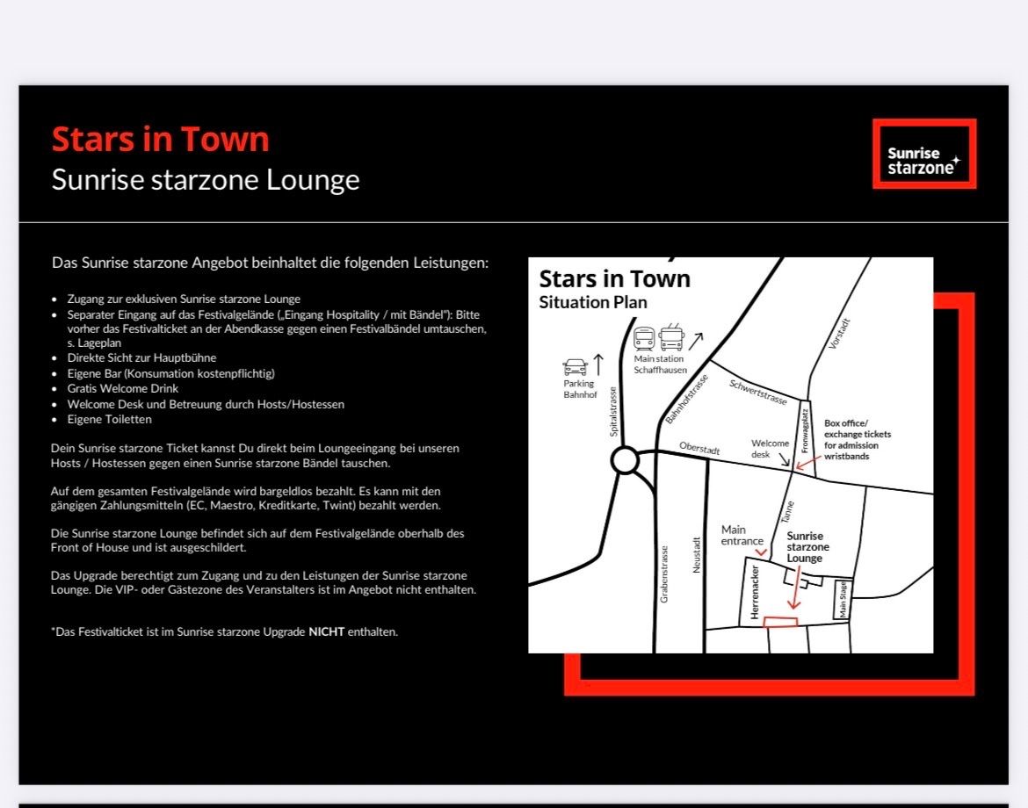Click the Gratis Welcome Drink bullet
The width and height of the screenshot is (1028, 808).
[123, 388]
